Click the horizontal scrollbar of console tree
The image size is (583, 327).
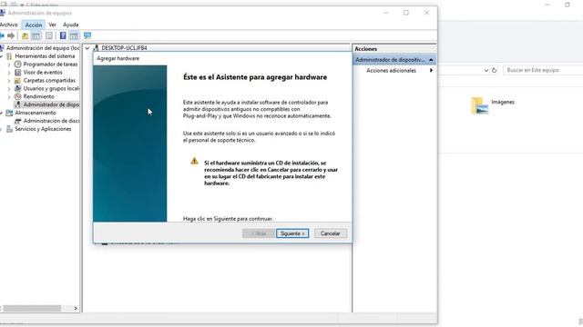coord(32,309)
